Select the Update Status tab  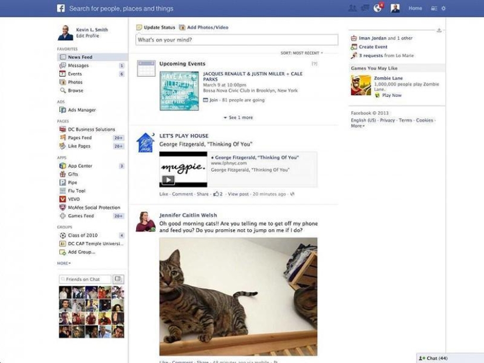click(156, 28)
